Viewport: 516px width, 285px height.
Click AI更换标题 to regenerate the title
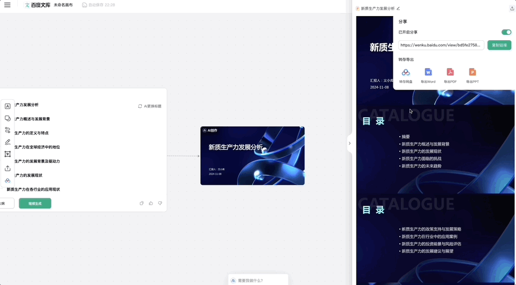coord(149,106)
